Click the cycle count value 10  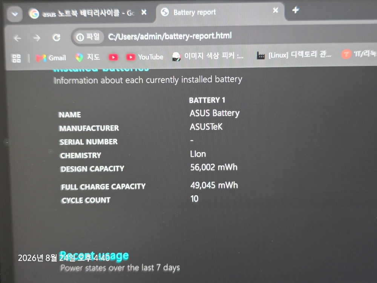[x=194, y=199]
